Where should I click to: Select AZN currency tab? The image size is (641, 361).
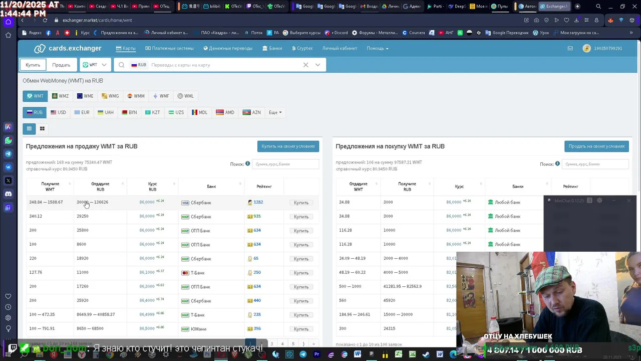pyautogui.click(x=252, y=112)
